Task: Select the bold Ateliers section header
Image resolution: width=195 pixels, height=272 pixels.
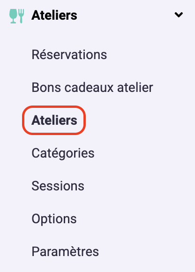Action: [x=54, y=15]
